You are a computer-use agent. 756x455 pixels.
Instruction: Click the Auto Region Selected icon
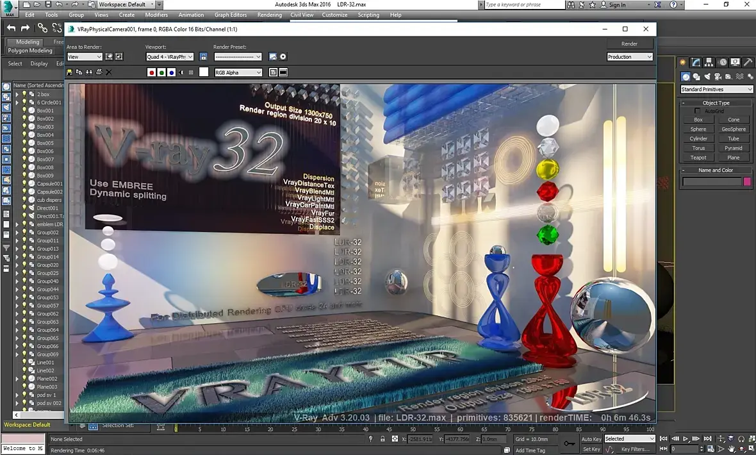coord(119,57)
